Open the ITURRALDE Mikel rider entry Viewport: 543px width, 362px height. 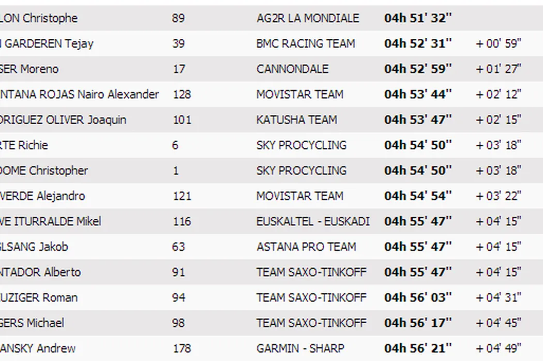tap(51, 221)
